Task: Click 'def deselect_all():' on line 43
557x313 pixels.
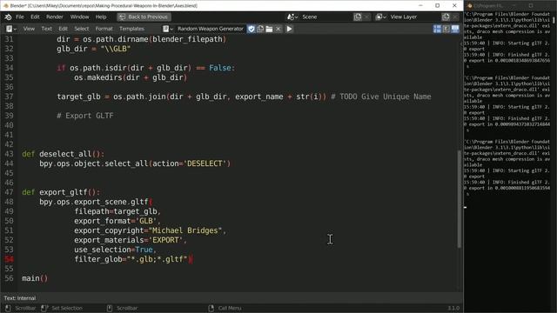Action: click(64, 154)
